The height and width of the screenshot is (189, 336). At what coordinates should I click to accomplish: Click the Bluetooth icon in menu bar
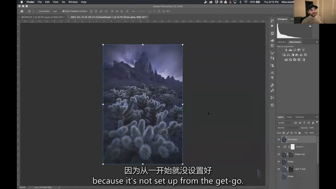(240, 2)
